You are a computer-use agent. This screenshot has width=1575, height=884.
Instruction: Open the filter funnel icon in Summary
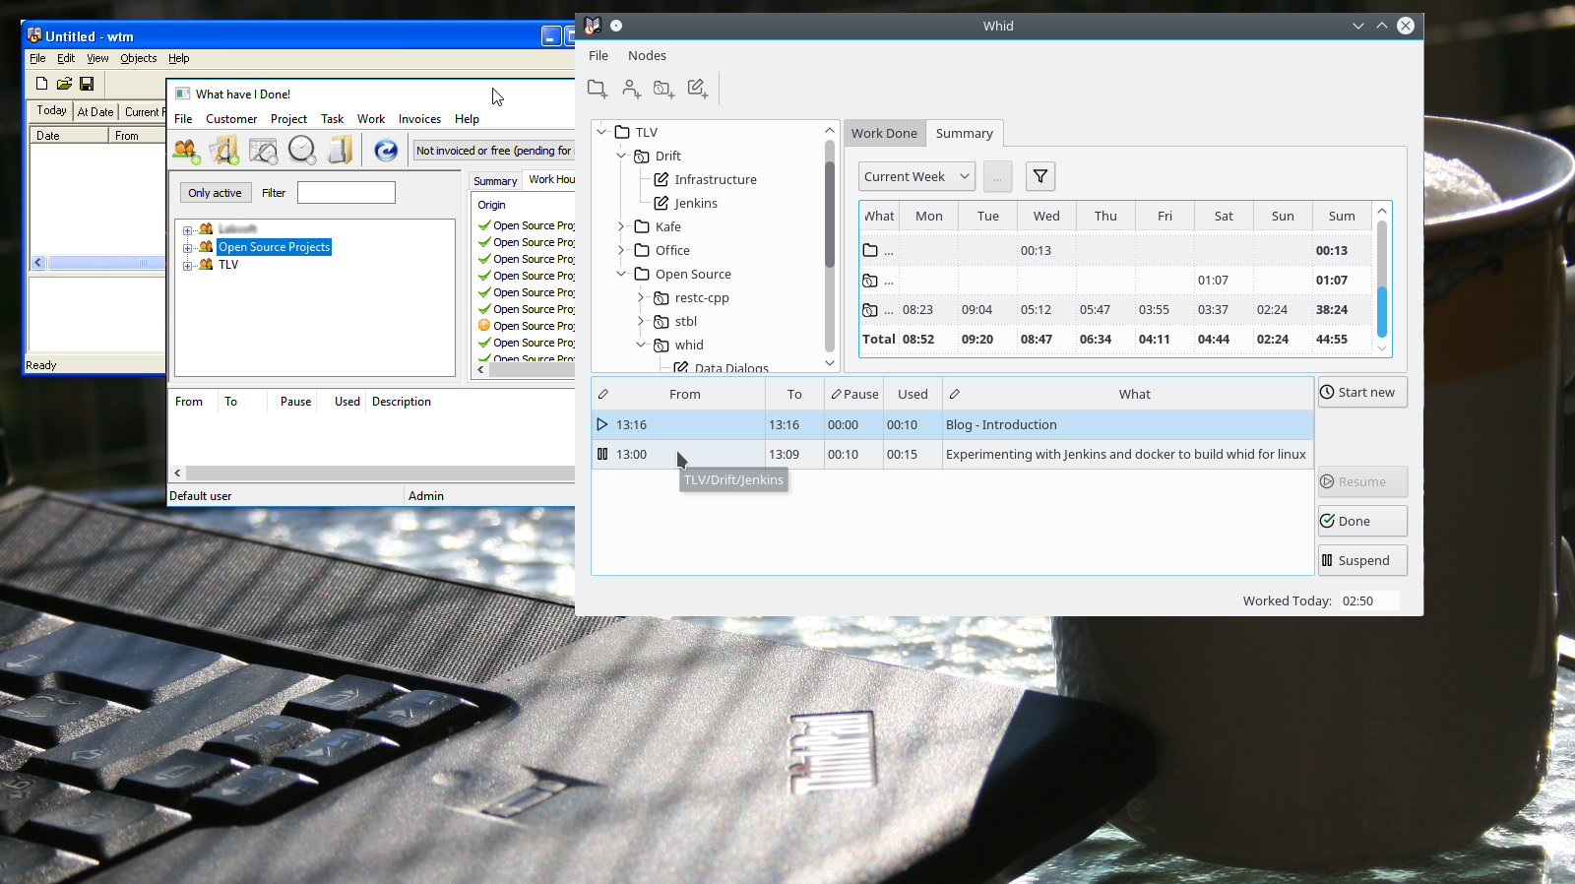[1039, 176]
